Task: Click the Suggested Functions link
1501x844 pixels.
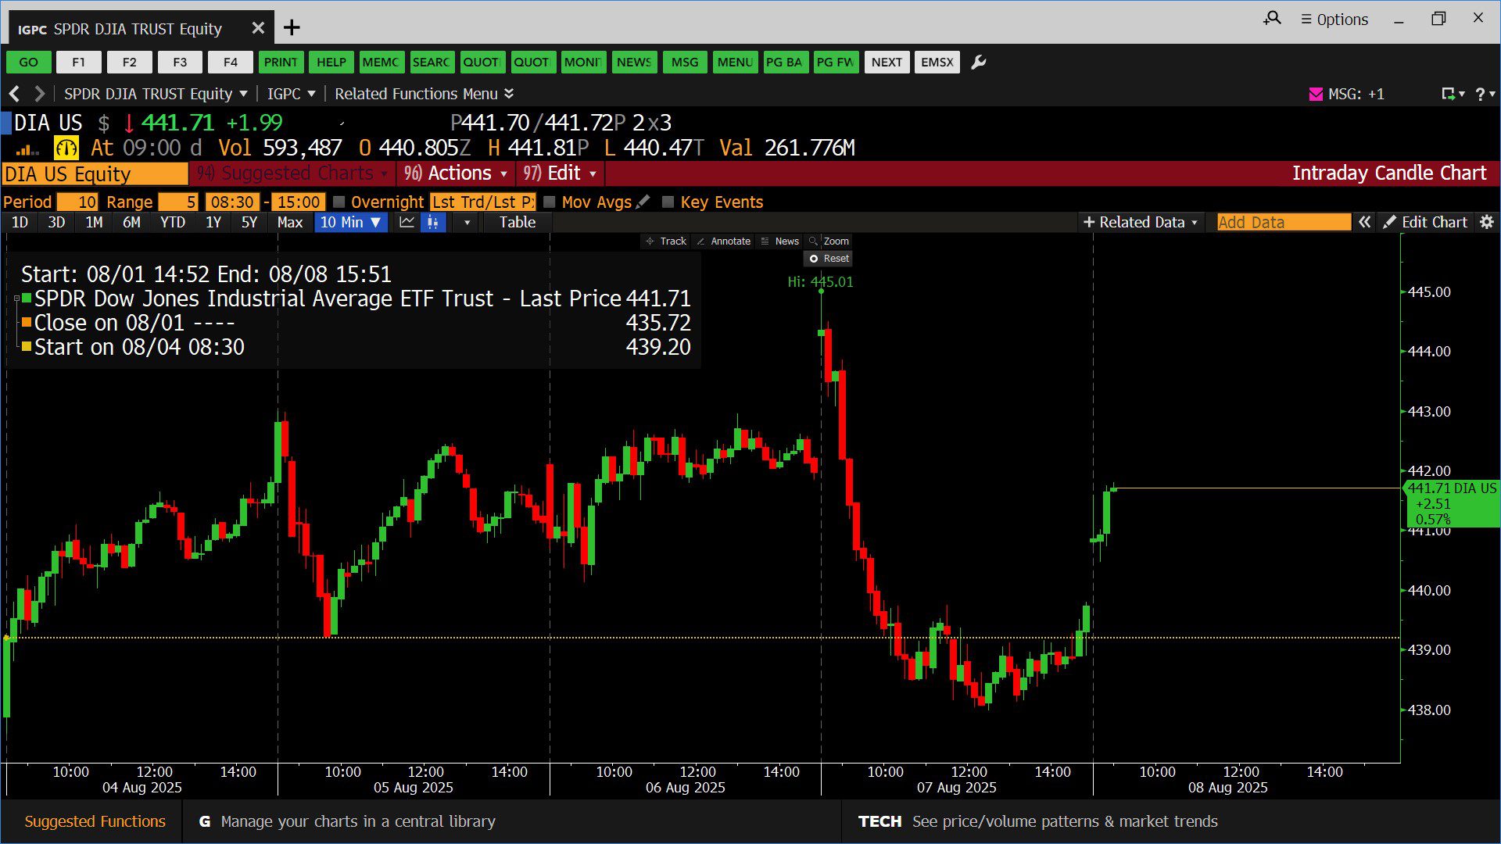Action: pos(95,821)
